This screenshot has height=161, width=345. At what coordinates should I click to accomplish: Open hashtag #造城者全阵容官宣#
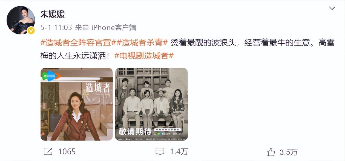(76, 43)
